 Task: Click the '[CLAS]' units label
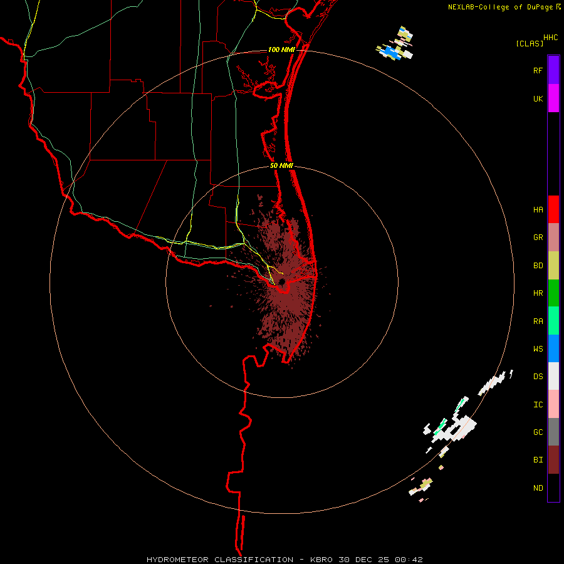(x=530, y=43)
